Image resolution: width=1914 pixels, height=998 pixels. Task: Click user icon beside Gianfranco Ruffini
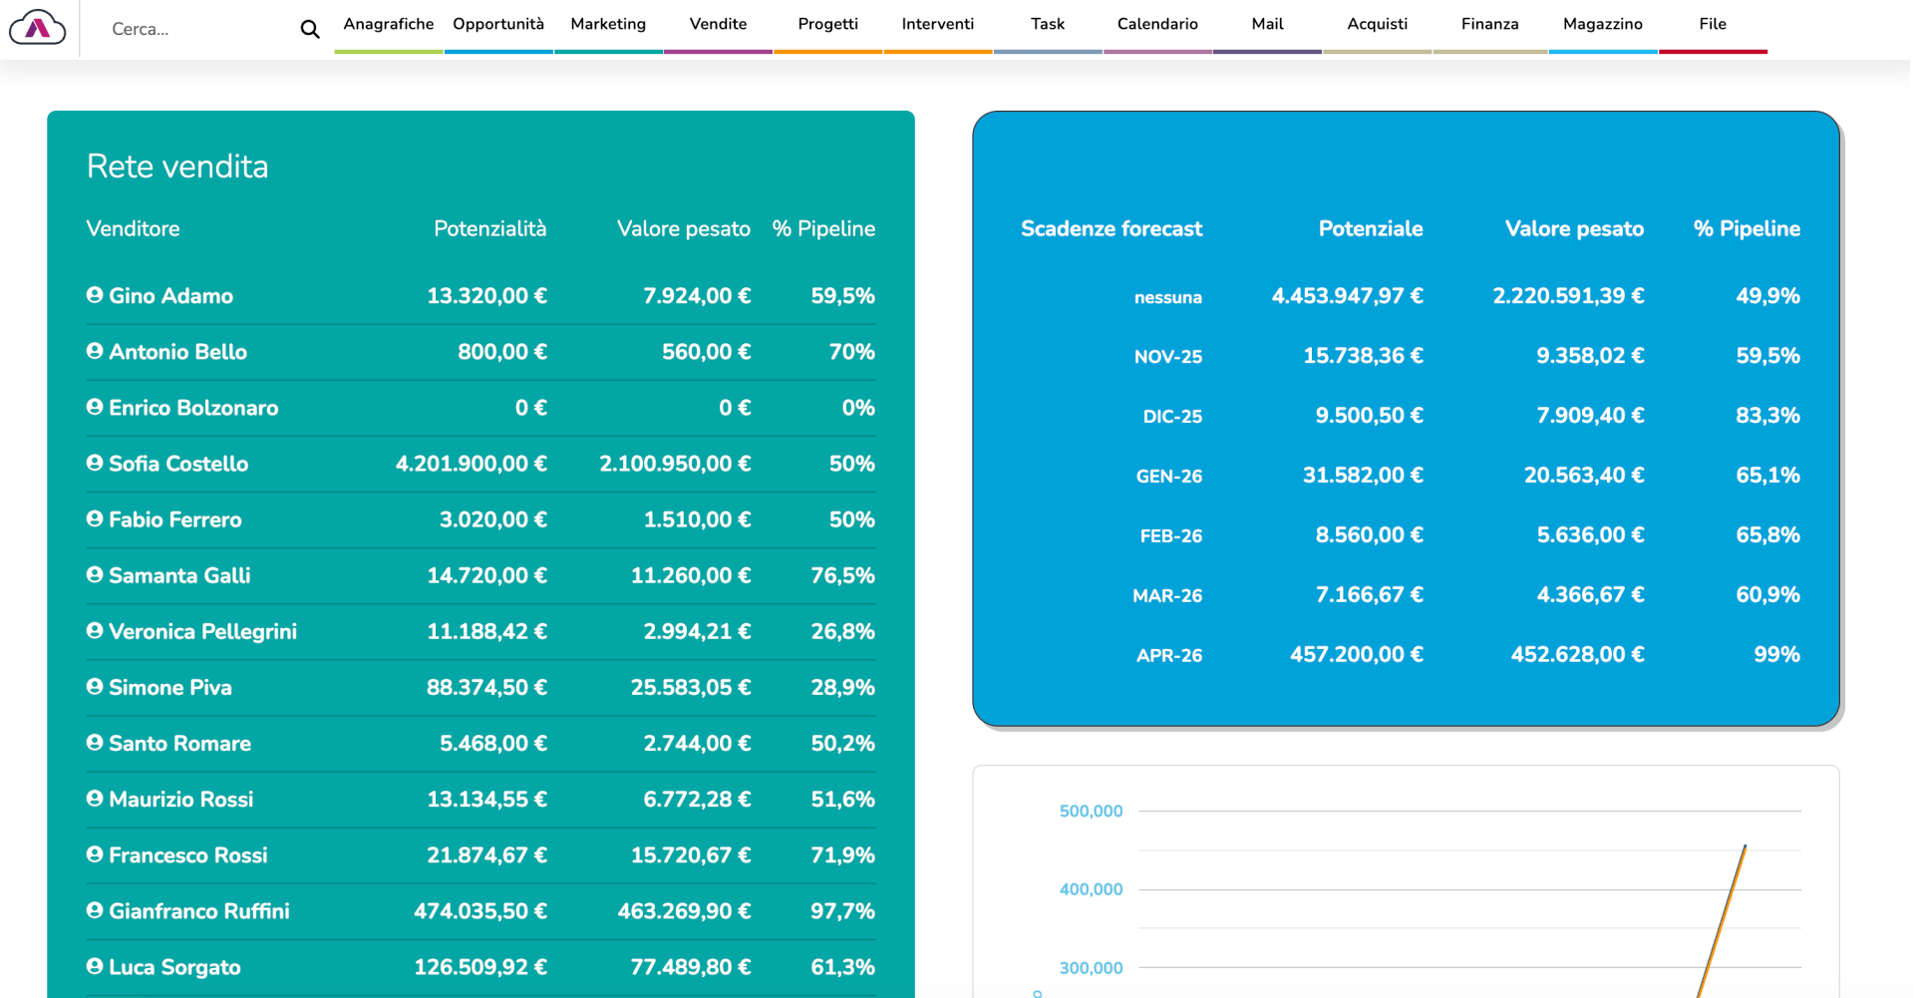coord(95,909)
